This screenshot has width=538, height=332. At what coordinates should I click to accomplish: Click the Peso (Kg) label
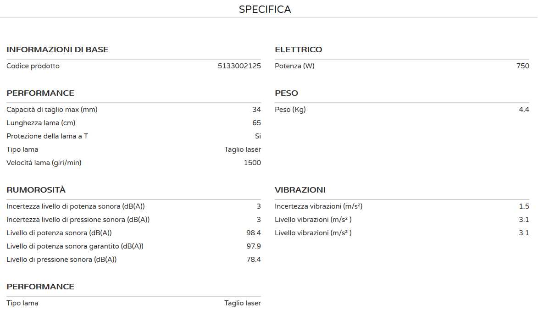click(x=290, y=110)
